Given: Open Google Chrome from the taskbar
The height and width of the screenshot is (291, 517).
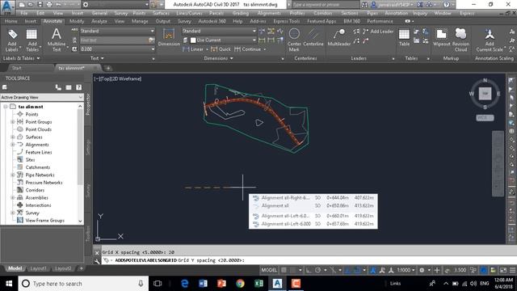Looking at the screenshot, I should tap(240, 284).
